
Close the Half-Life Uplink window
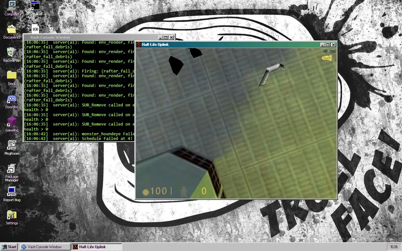click(333, 45)
